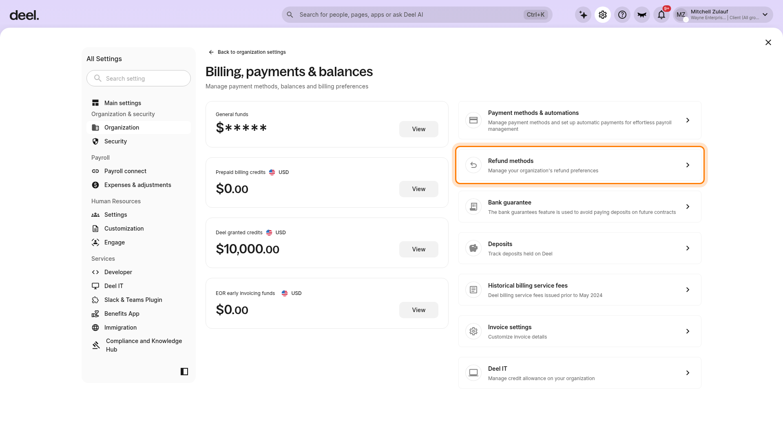Screen dimensions: 783x440
Task: Click the Engage icon
Action: [x=95, y=242]
